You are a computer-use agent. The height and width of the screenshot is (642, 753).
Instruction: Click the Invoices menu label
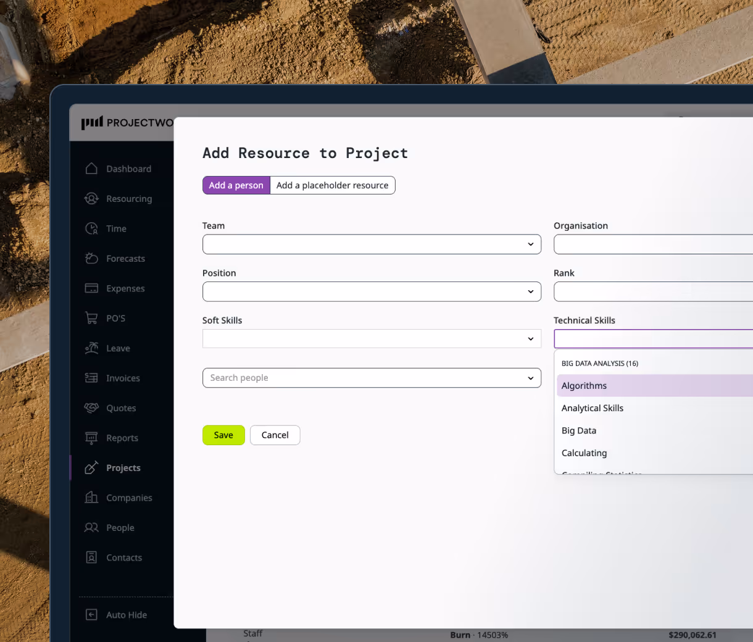pyautogui.click(x=123, y=378)
